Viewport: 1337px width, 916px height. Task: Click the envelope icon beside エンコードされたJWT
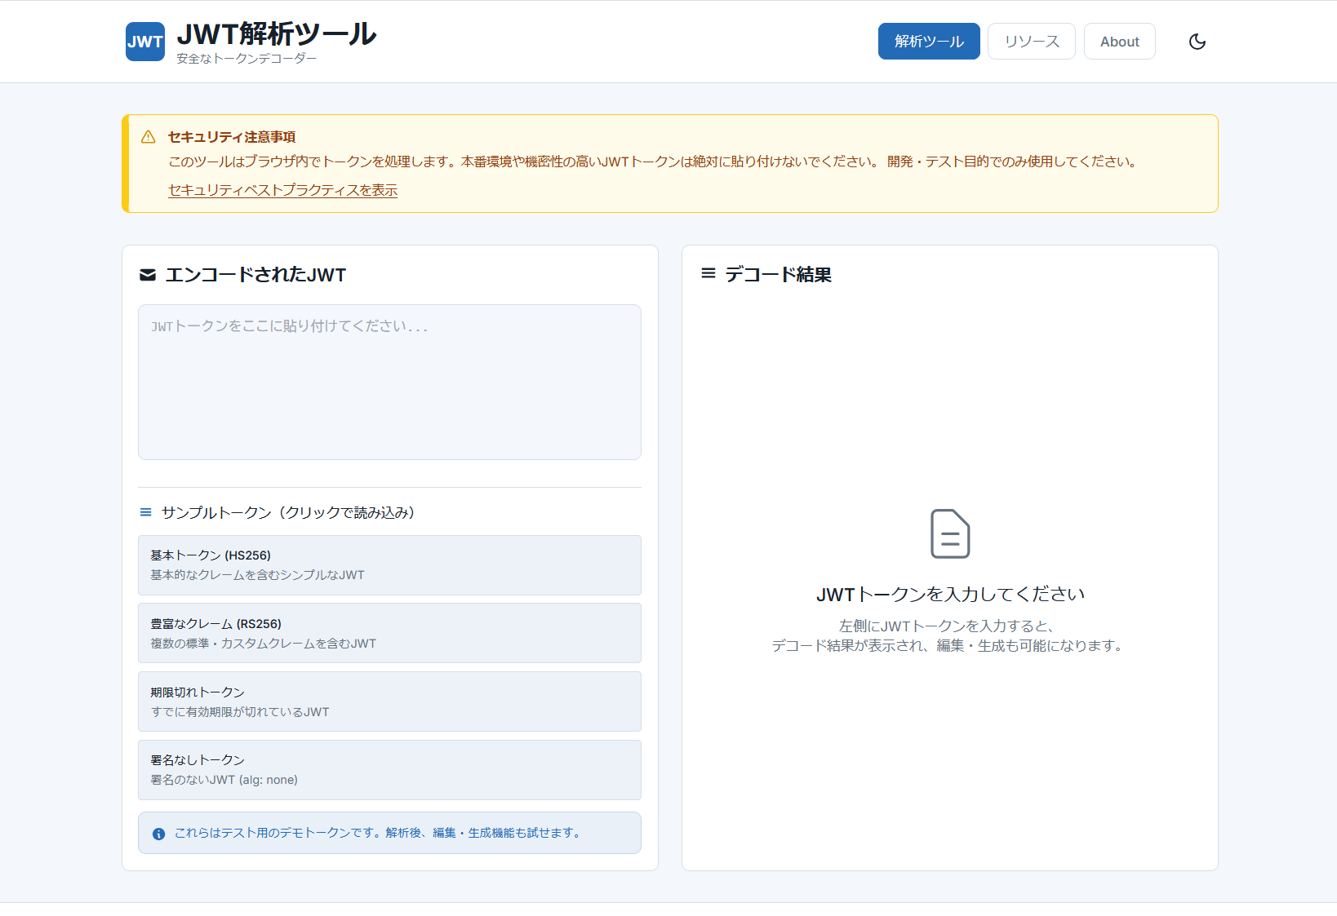148,275
